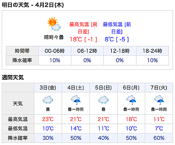Screen dimensions: 175x145
Task: Select the 12-18時 time slot header
Action: 120,51
